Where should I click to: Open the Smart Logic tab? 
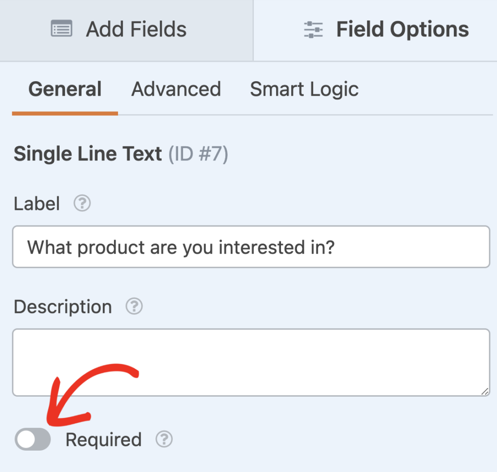click(x=304, y=89)
